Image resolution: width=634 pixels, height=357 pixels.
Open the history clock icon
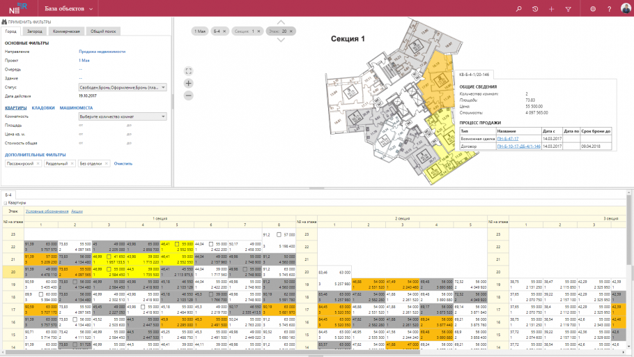[x=534, y=9]
